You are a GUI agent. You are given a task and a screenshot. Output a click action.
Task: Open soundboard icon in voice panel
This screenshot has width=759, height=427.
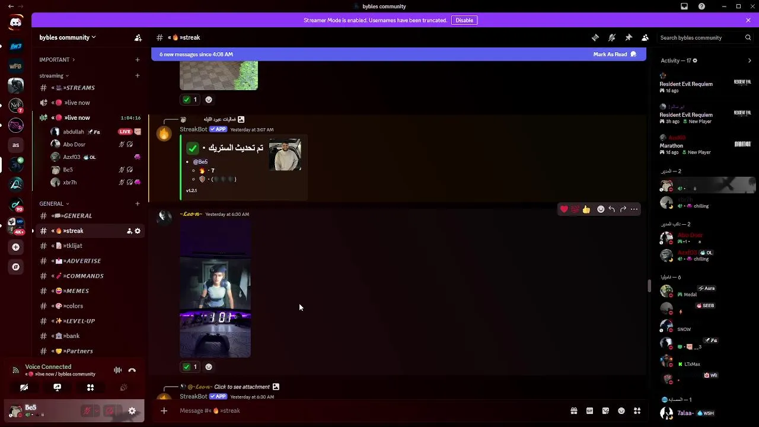point(124,387)
